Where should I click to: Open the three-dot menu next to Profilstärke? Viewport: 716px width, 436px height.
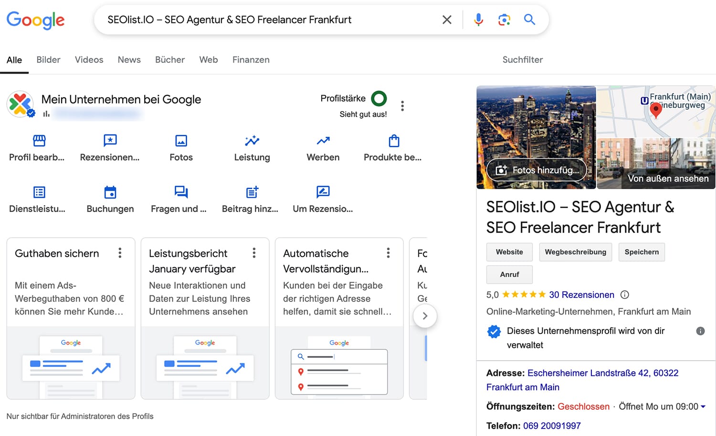pos(402,106)
